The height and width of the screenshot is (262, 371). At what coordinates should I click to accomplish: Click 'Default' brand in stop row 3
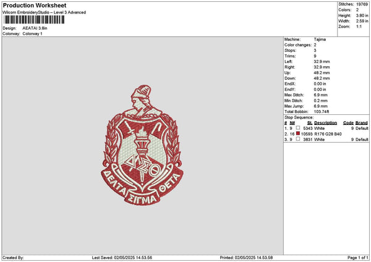(x=362, y=140)
